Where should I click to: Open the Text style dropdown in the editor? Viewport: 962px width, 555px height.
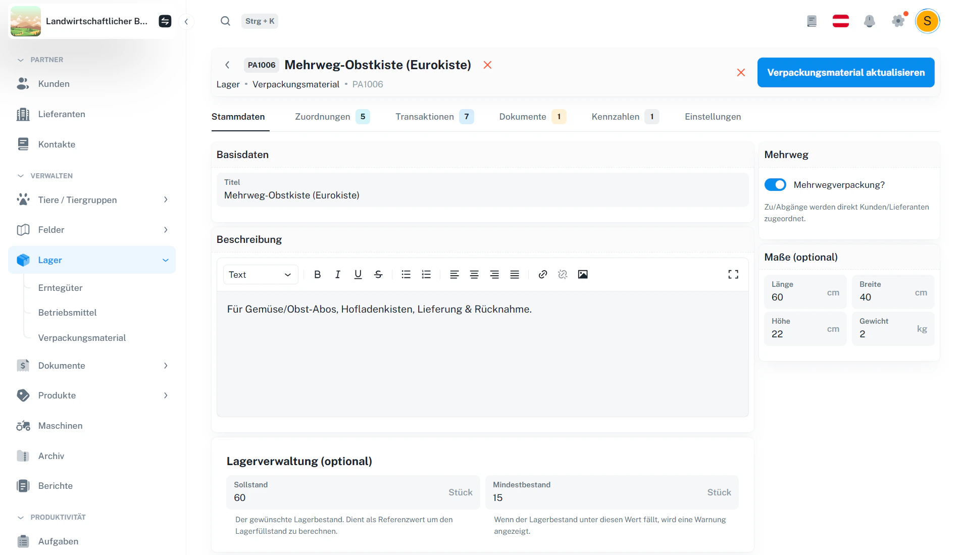coord(260,274)
